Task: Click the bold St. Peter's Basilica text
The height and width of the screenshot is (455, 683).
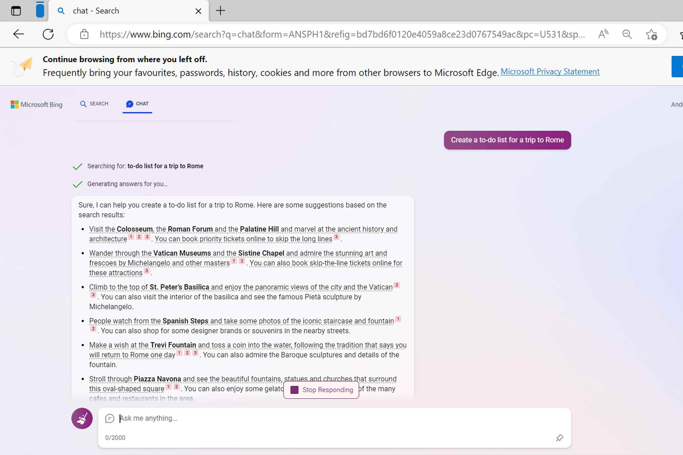Action: pos(179,287)
